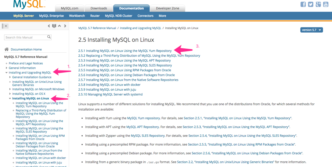This screenshot has width=332, height=167.
Task: Select sidebar Installing MySQL on Unix/Linux Generic Binaries
Action: [x=37, y=83]
